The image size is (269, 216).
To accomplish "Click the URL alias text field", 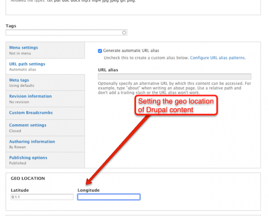I will pos(174,76).
